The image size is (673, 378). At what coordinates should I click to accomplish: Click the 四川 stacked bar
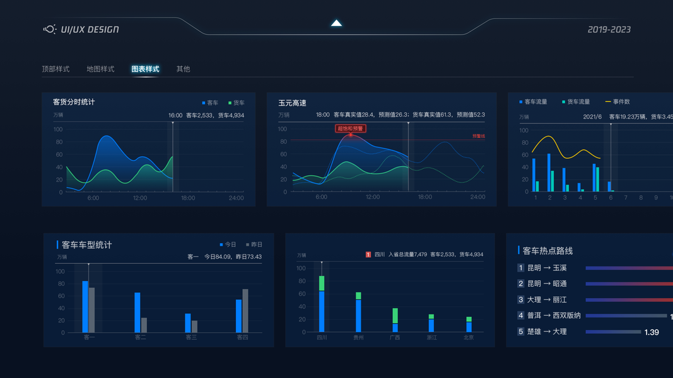pos(322,304)
